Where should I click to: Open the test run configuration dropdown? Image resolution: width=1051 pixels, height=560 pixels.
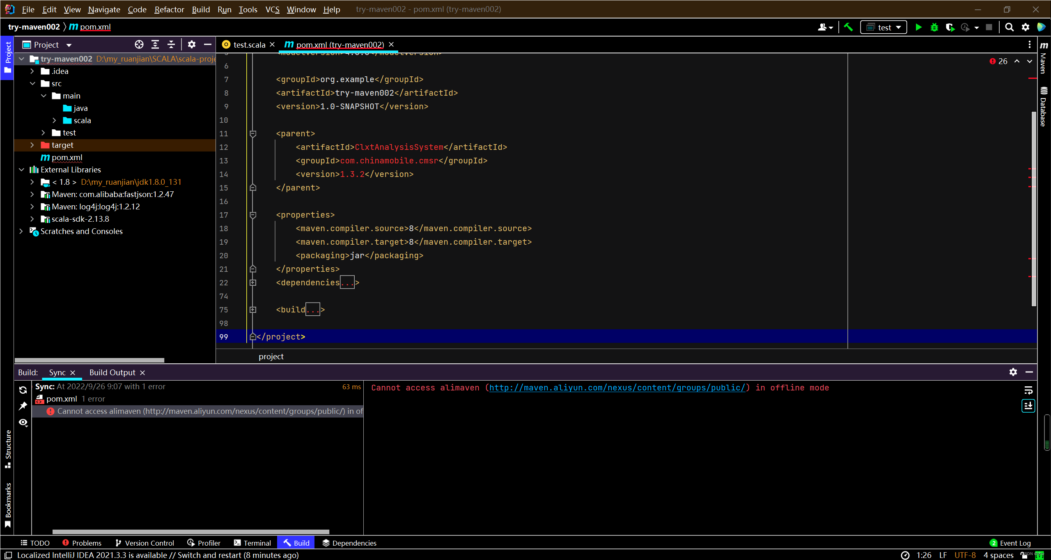tap(883, 27)
